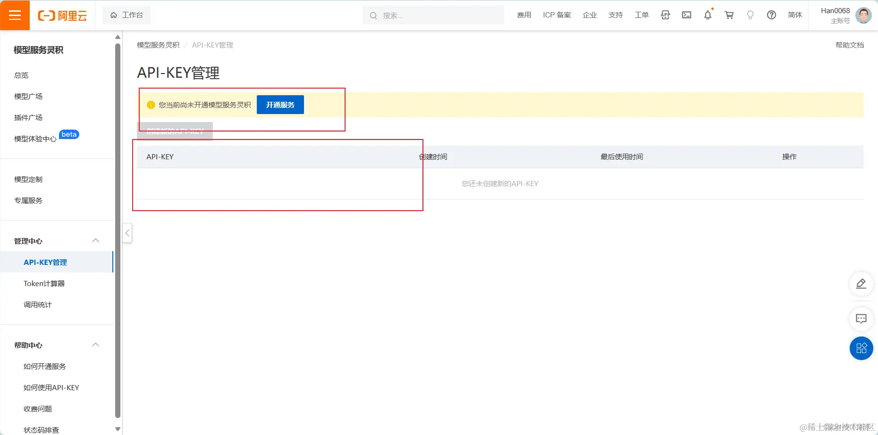Open the 帮助文档 link
The width and height of the screenshot is (878, 435).
point(850,45)
